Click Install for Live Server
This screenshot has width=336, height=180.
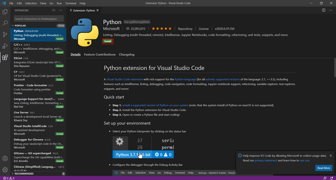pos(59,120)
